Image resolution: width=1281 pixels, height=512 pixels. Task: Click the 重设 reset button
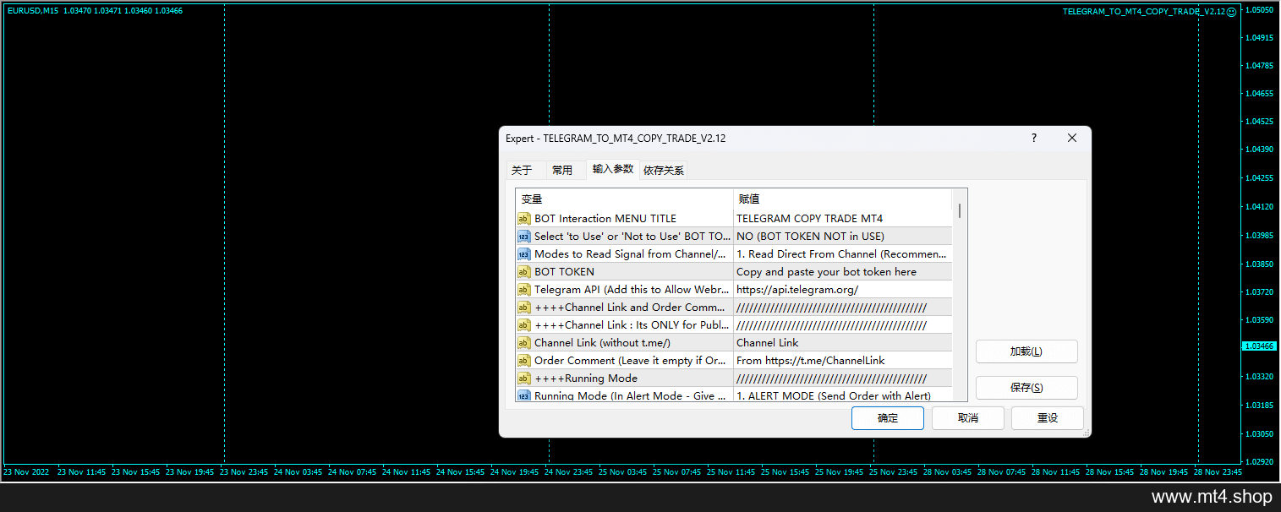1048,418
